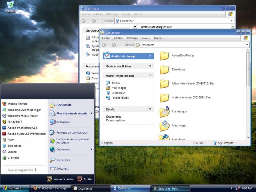The height and width of the screenshot is (192, 256).
Task: Click the network icon in system tray
Action: tap(237, 188)
